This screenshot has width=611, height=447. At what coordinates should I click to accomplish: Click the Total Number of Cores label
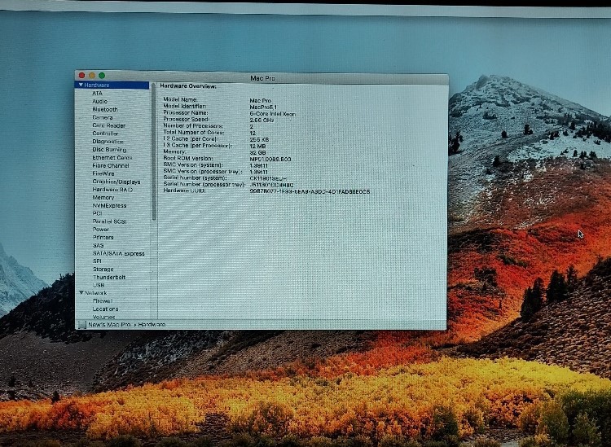[x=193, y=133]
